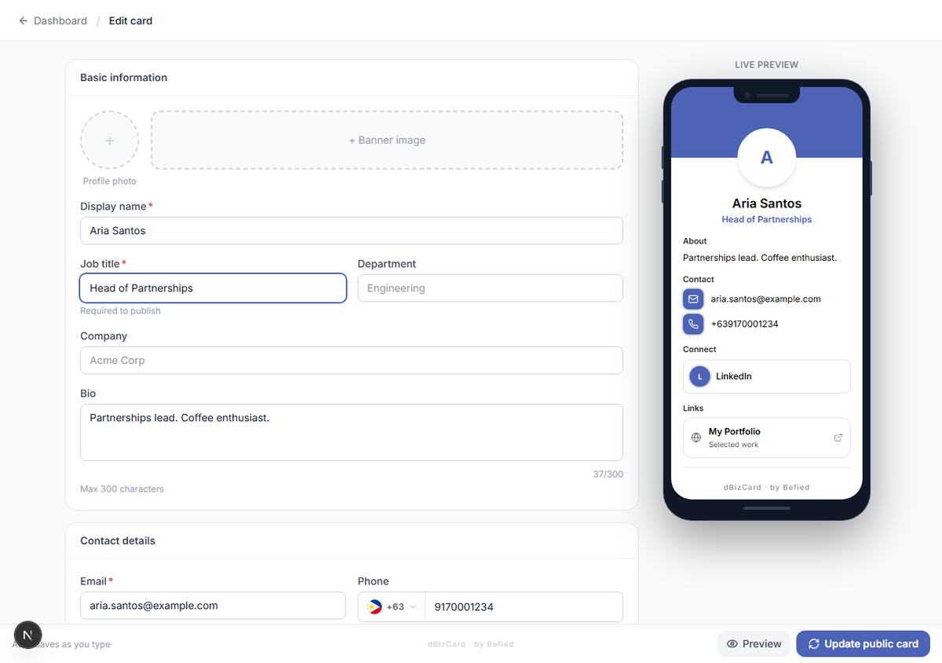Screen dimensions: 942x663
Task: Click the Basic information section header
Action: (x=123, y=78)
